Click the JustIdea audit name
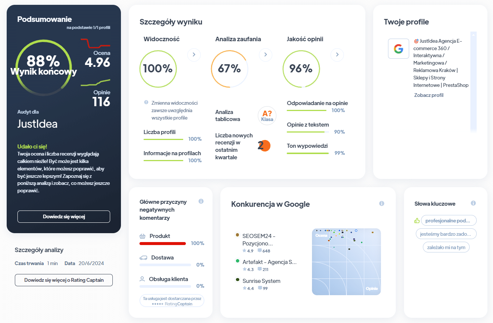Screen dimensions: 493x323 point(37,124)
